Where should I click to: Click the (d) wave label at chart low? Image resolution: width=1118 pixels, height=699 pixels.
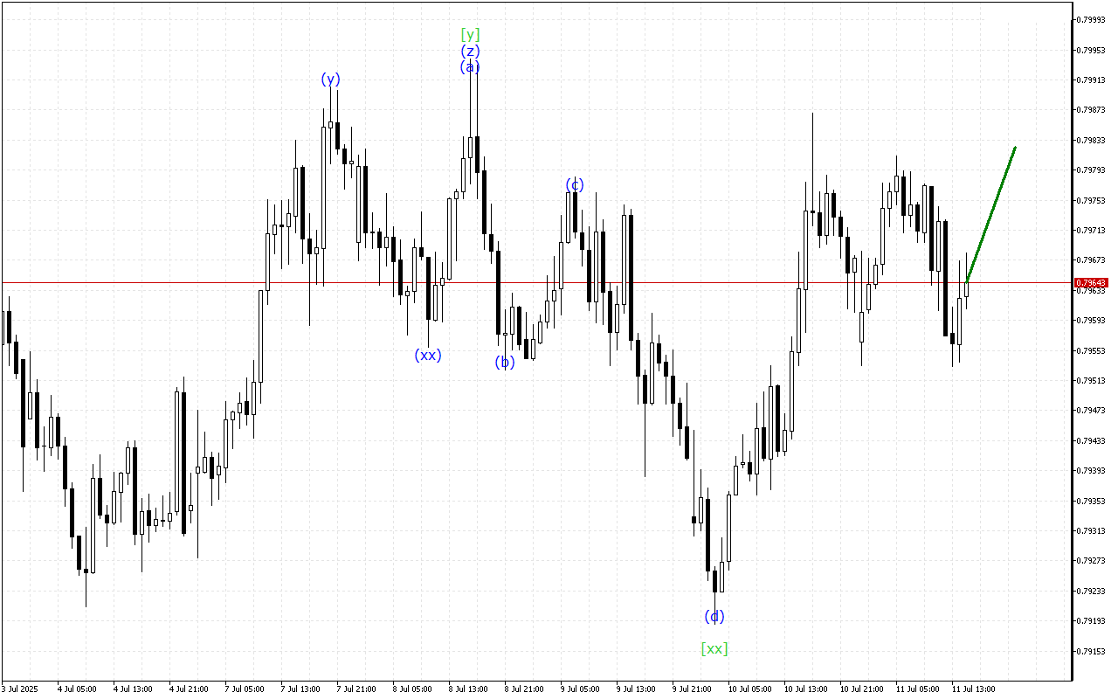714,616
